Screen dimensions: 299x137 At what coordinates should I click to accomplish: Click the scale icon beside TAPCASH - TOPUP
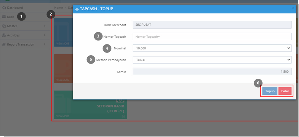[x=77, y=9]
